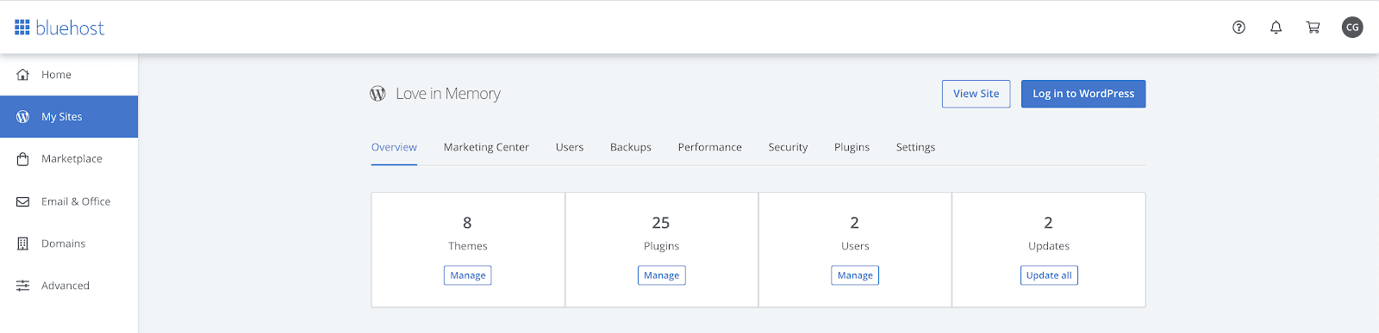Open Domains from the sidebar
1379x333 pixels.
tap(69, 244)
